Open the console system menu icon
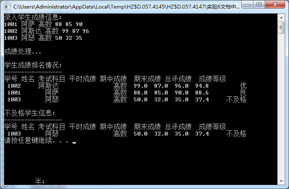The width and height of the screenshot is (289, 189). pyautogui.click(x=7, y=7)
